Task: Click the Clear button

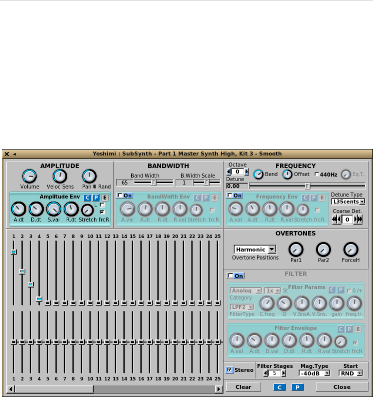Action: coord(244,387)
